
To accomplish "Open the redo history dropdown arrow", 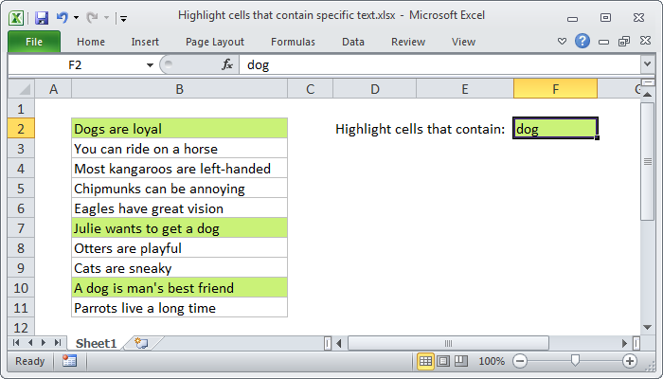I will (106, 18).
